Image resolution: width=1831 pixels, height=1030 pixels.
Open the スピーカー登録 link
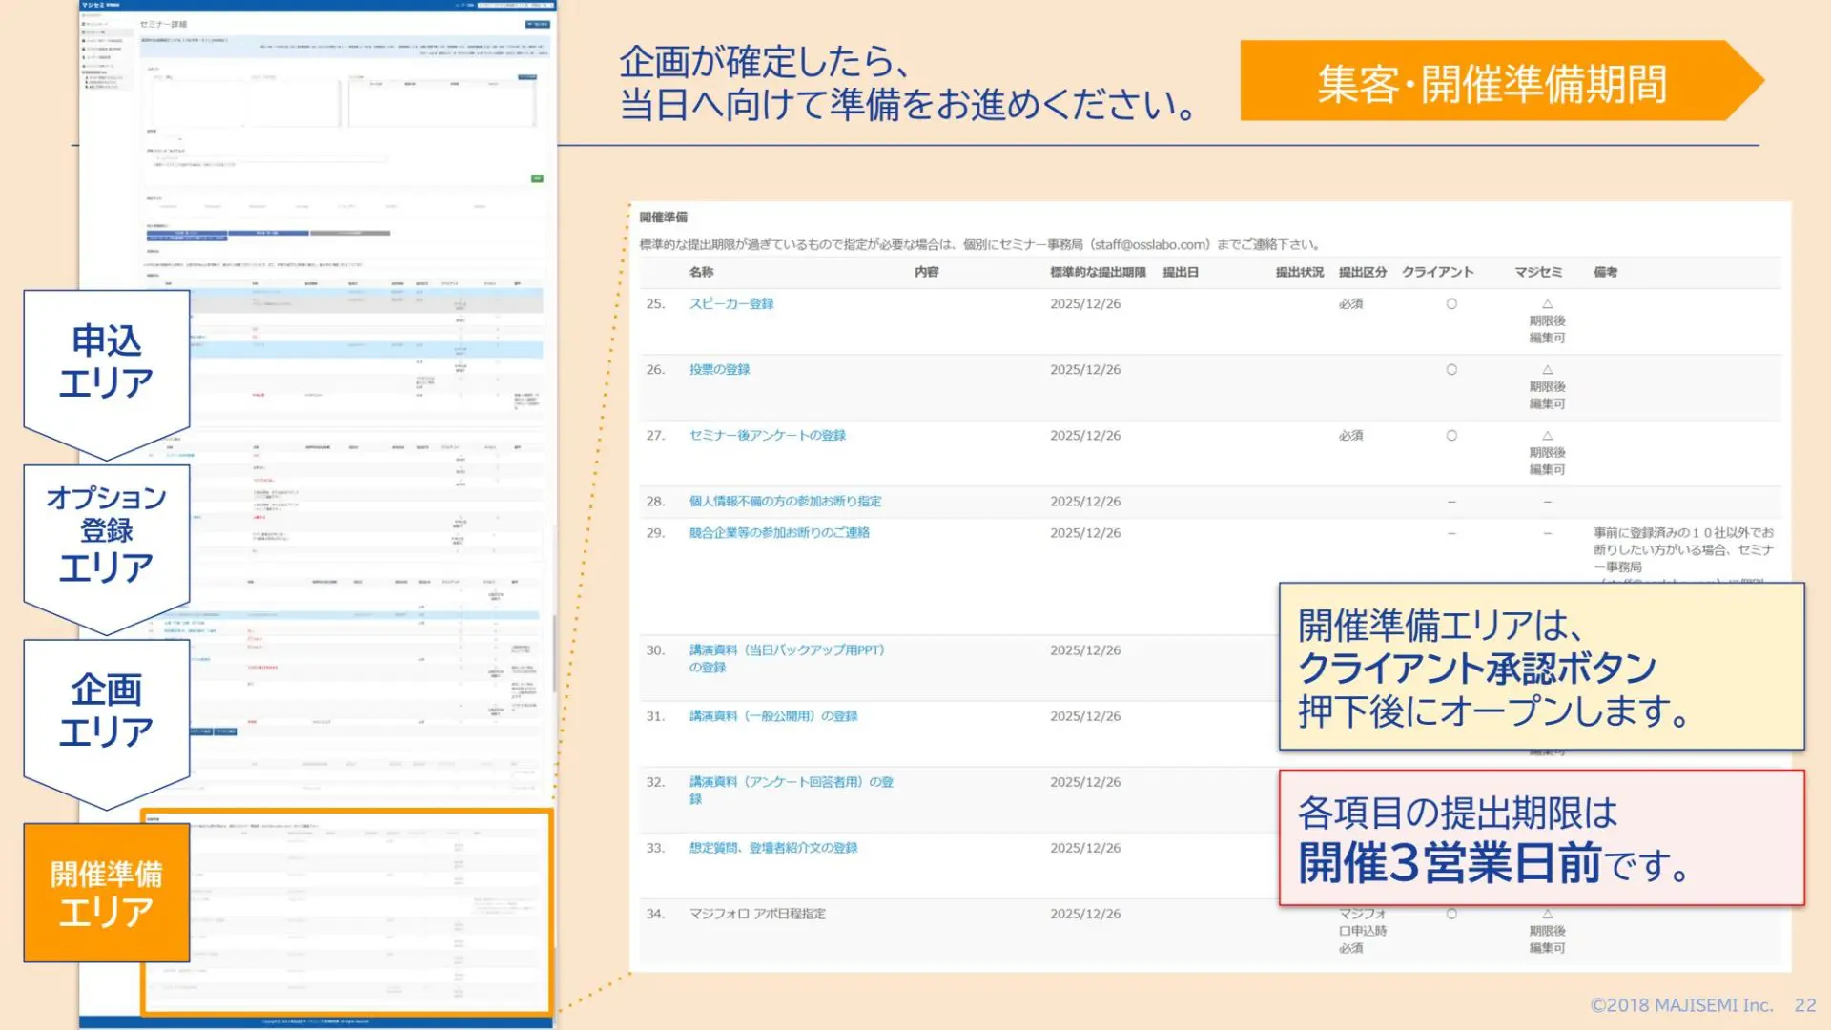coord(731,304)
